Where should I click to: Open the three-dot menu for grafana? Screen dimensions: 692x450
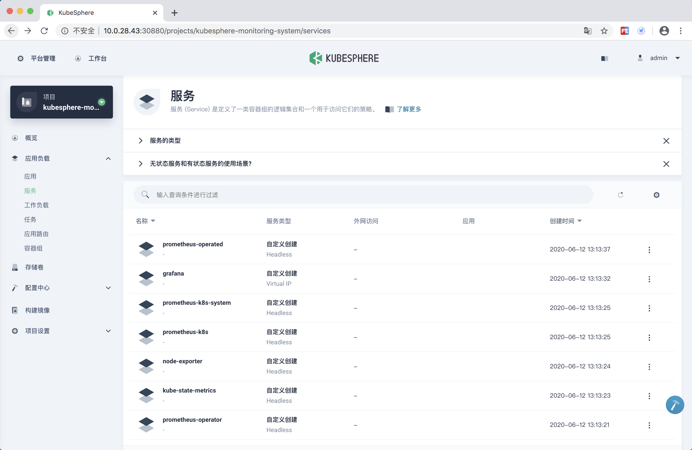click(x=649, y=279)
